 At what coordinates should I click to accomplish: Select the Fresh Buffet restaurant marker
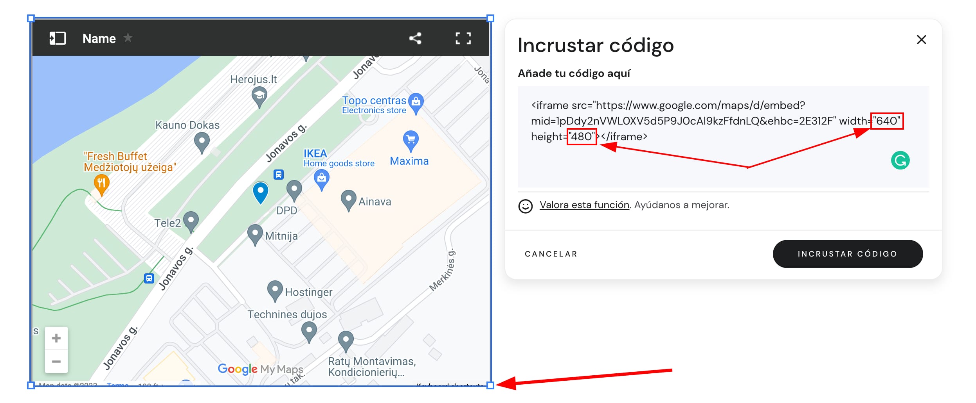(101, 184)
